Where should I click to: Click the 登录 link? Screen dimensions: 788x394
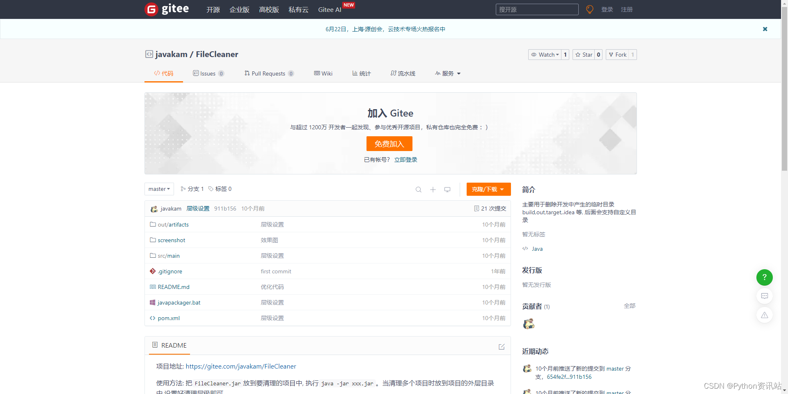607,9
